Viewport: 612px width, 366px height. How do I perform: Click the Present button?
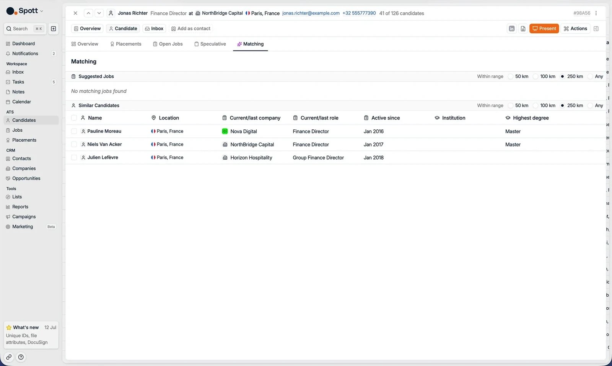tap(544, 29)
